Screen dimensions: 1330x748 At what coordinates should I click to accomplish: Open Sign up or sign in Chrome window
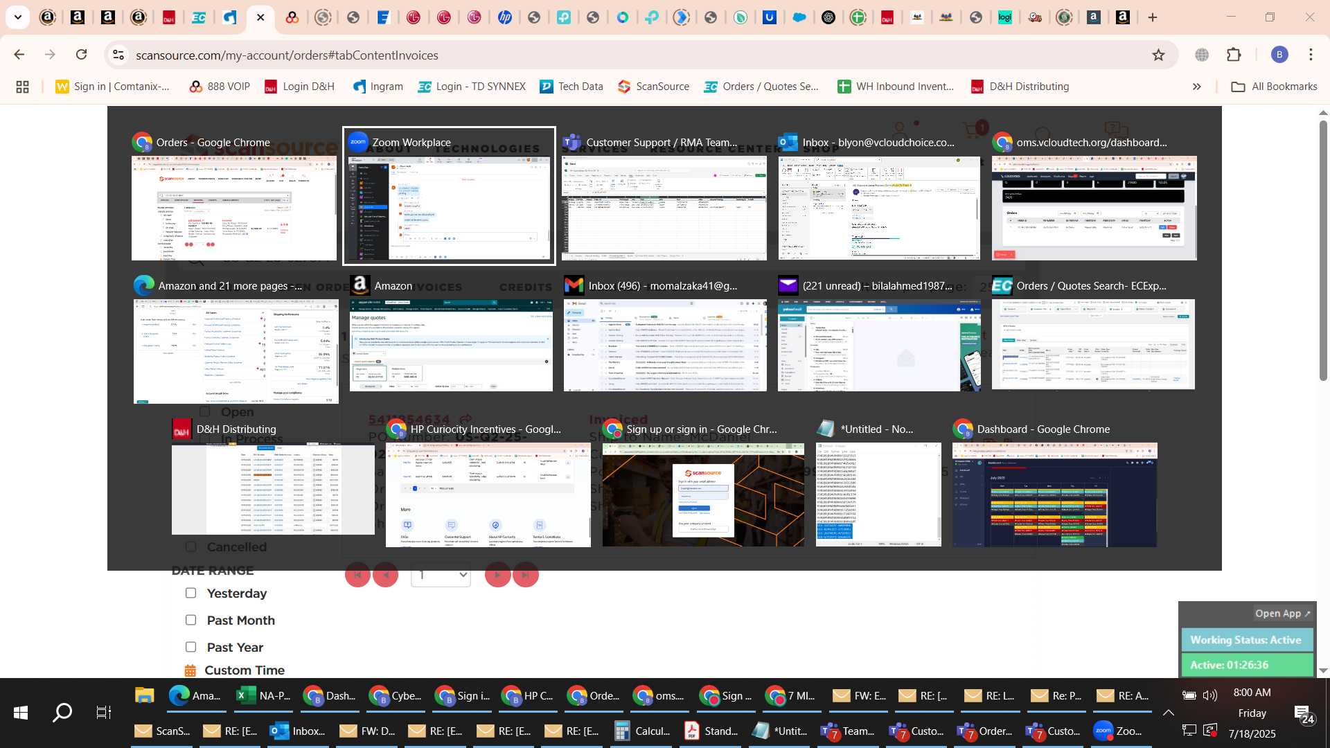(703, 482)
